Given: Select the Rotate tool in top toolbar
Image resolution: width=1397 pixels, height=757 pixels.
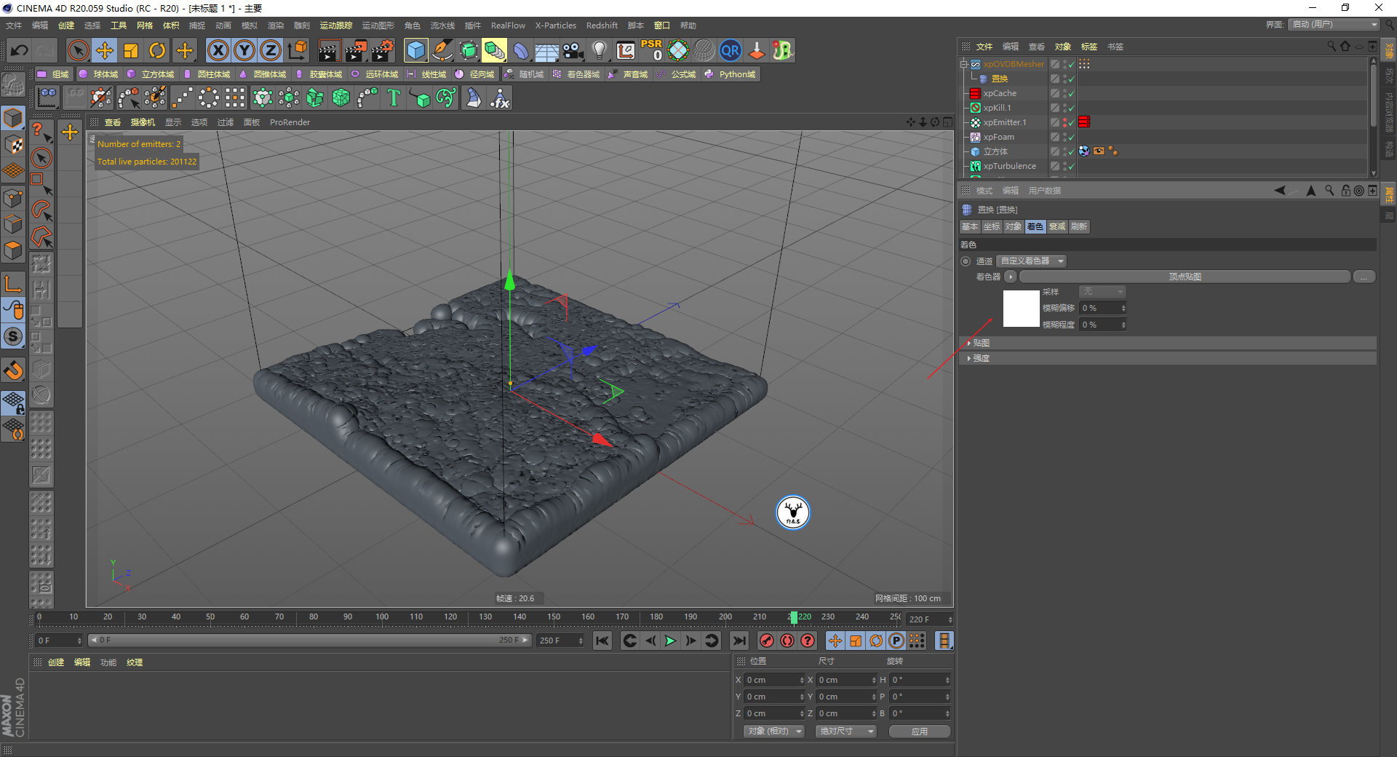Looking at the screenshot, I should 157,50.
